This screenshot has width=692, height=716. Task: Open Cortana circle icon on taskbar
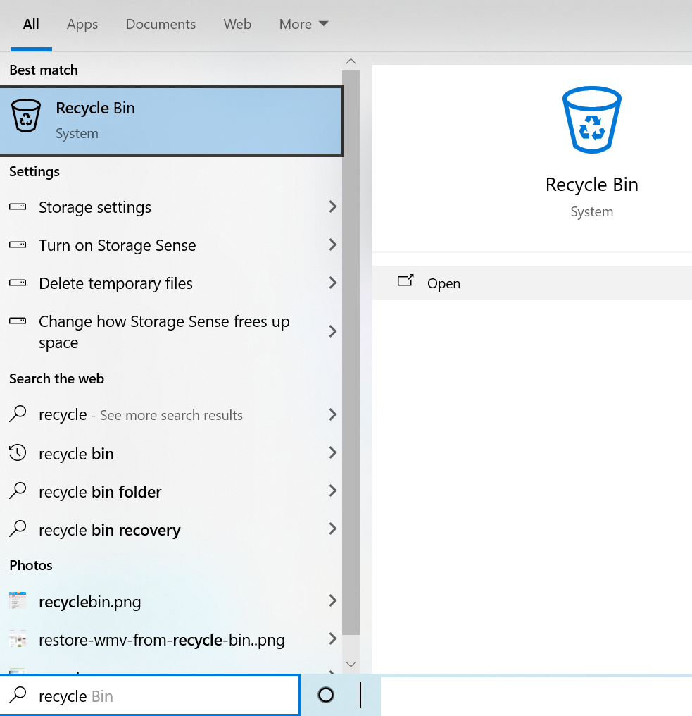[326, 695]
